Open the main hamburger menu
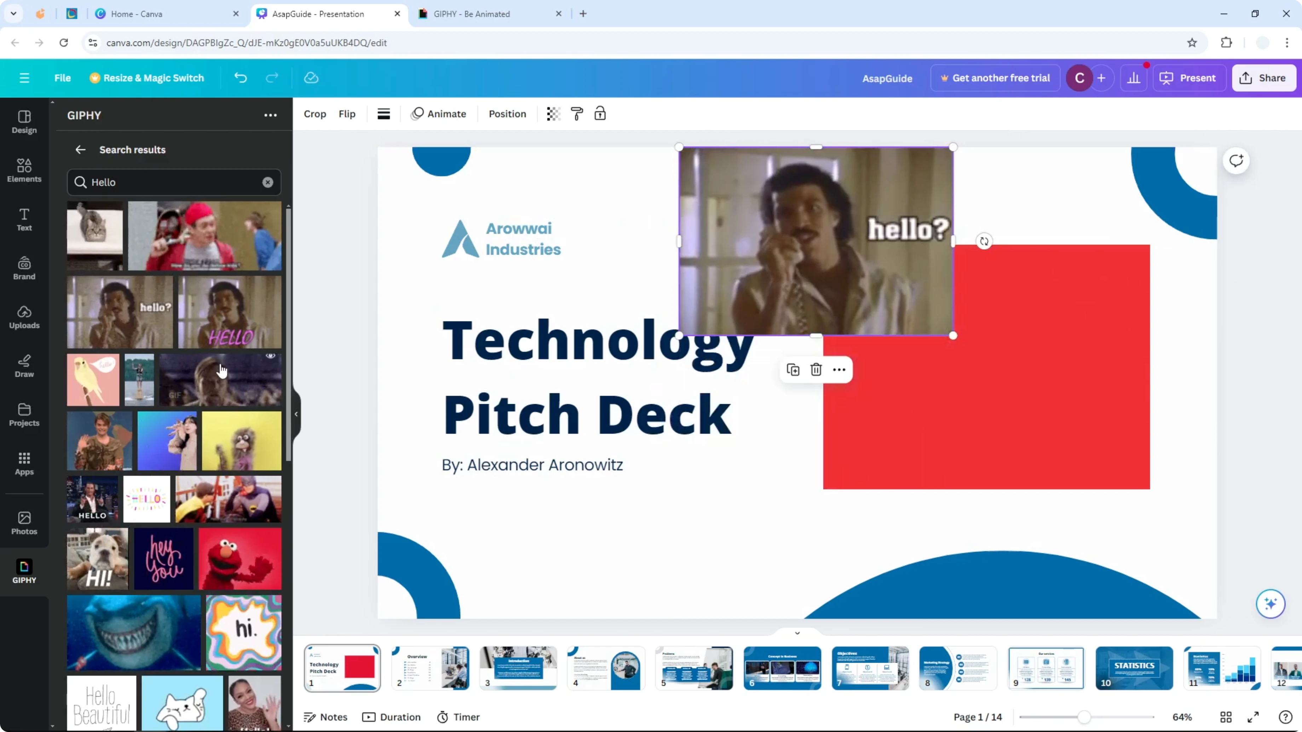This screenshot has height=732, width=1302. coord(24,78)
